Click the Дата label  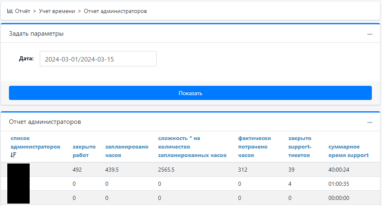[x=26, y=59]
